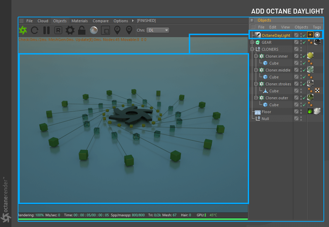Select the material tag on Cloner.strokes
Image resolution: width=329 pixels, height=227 pixels.
310,84
